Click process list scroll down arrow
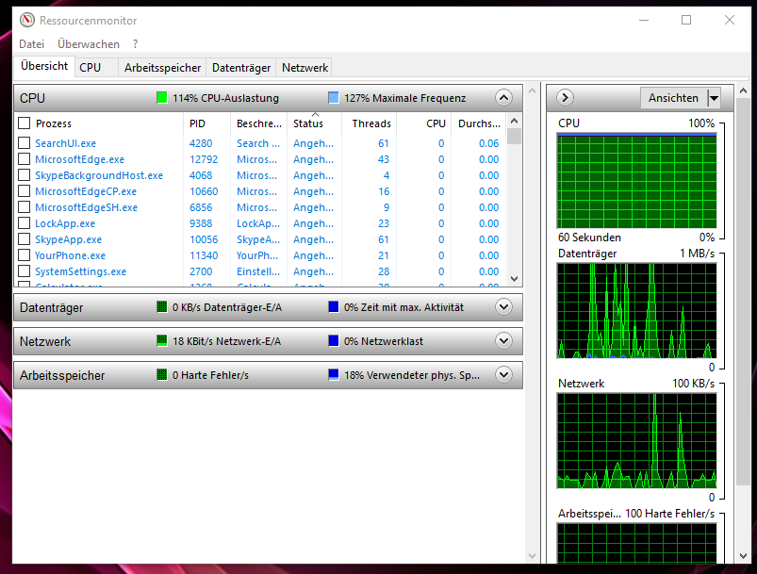The image size is (757, 574). (514, 279)
